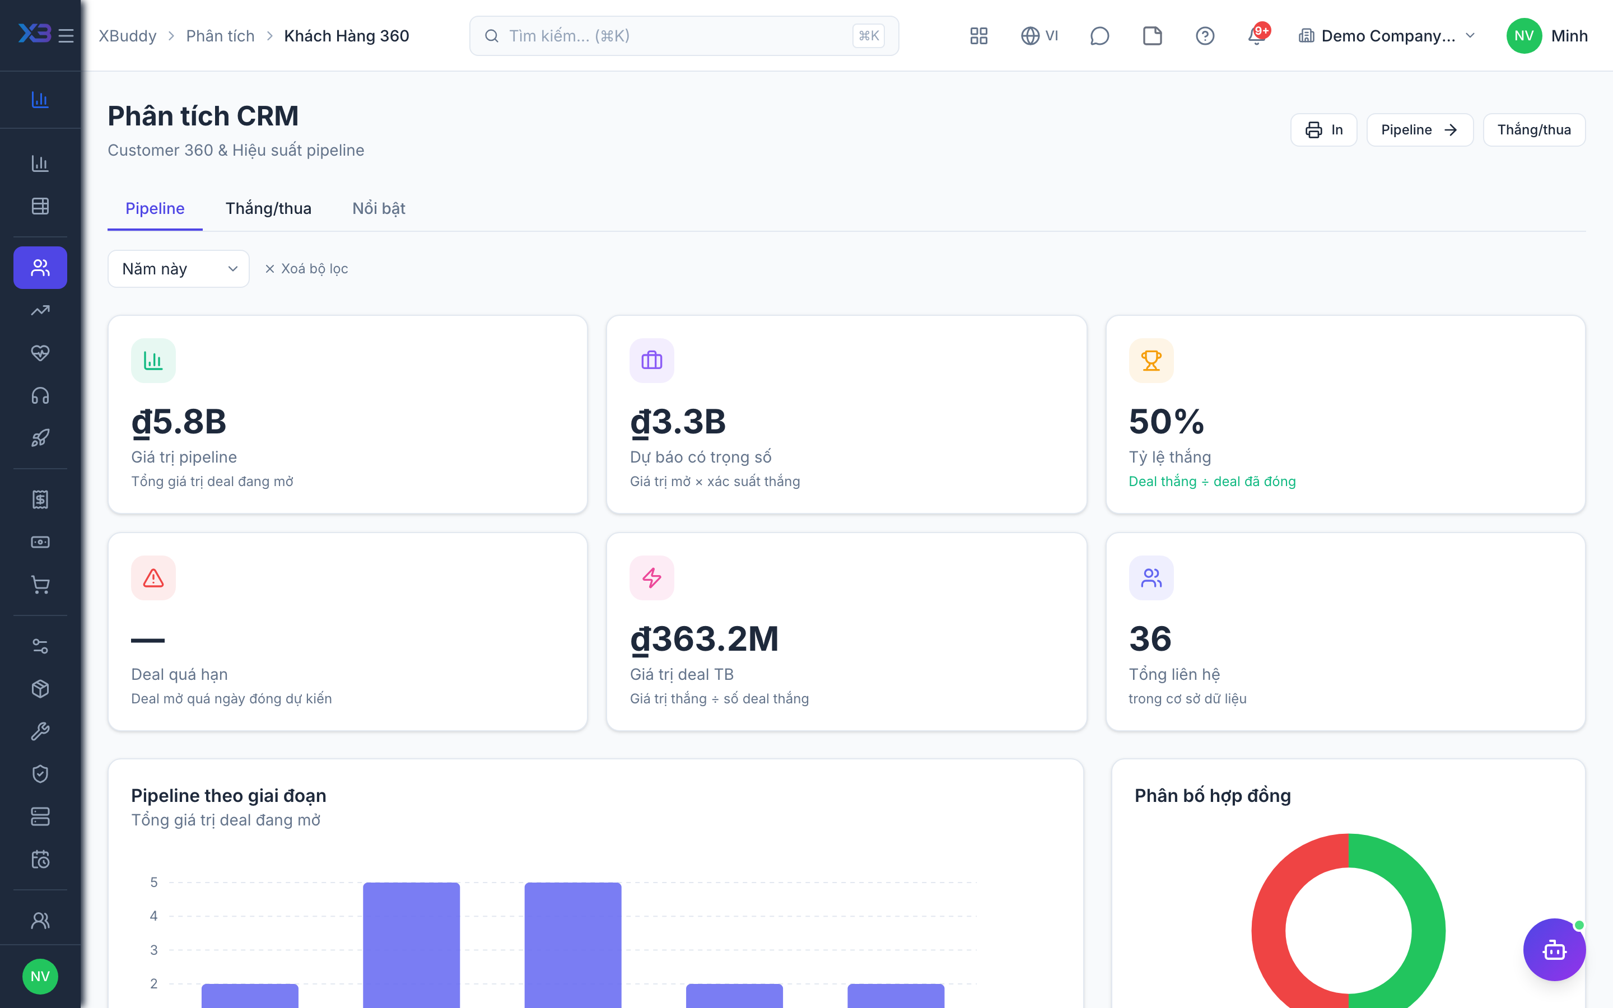Open the shopping cart icon in sidebar

pyautogui.click(x=40, y=585)
